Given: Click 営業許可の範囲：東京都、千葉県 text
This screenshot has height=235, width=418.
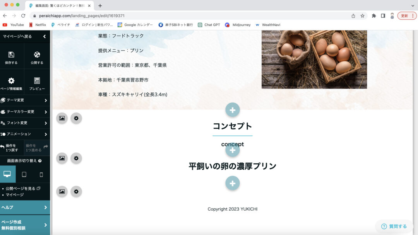Looking at the screenshot, I should [132, 65].
